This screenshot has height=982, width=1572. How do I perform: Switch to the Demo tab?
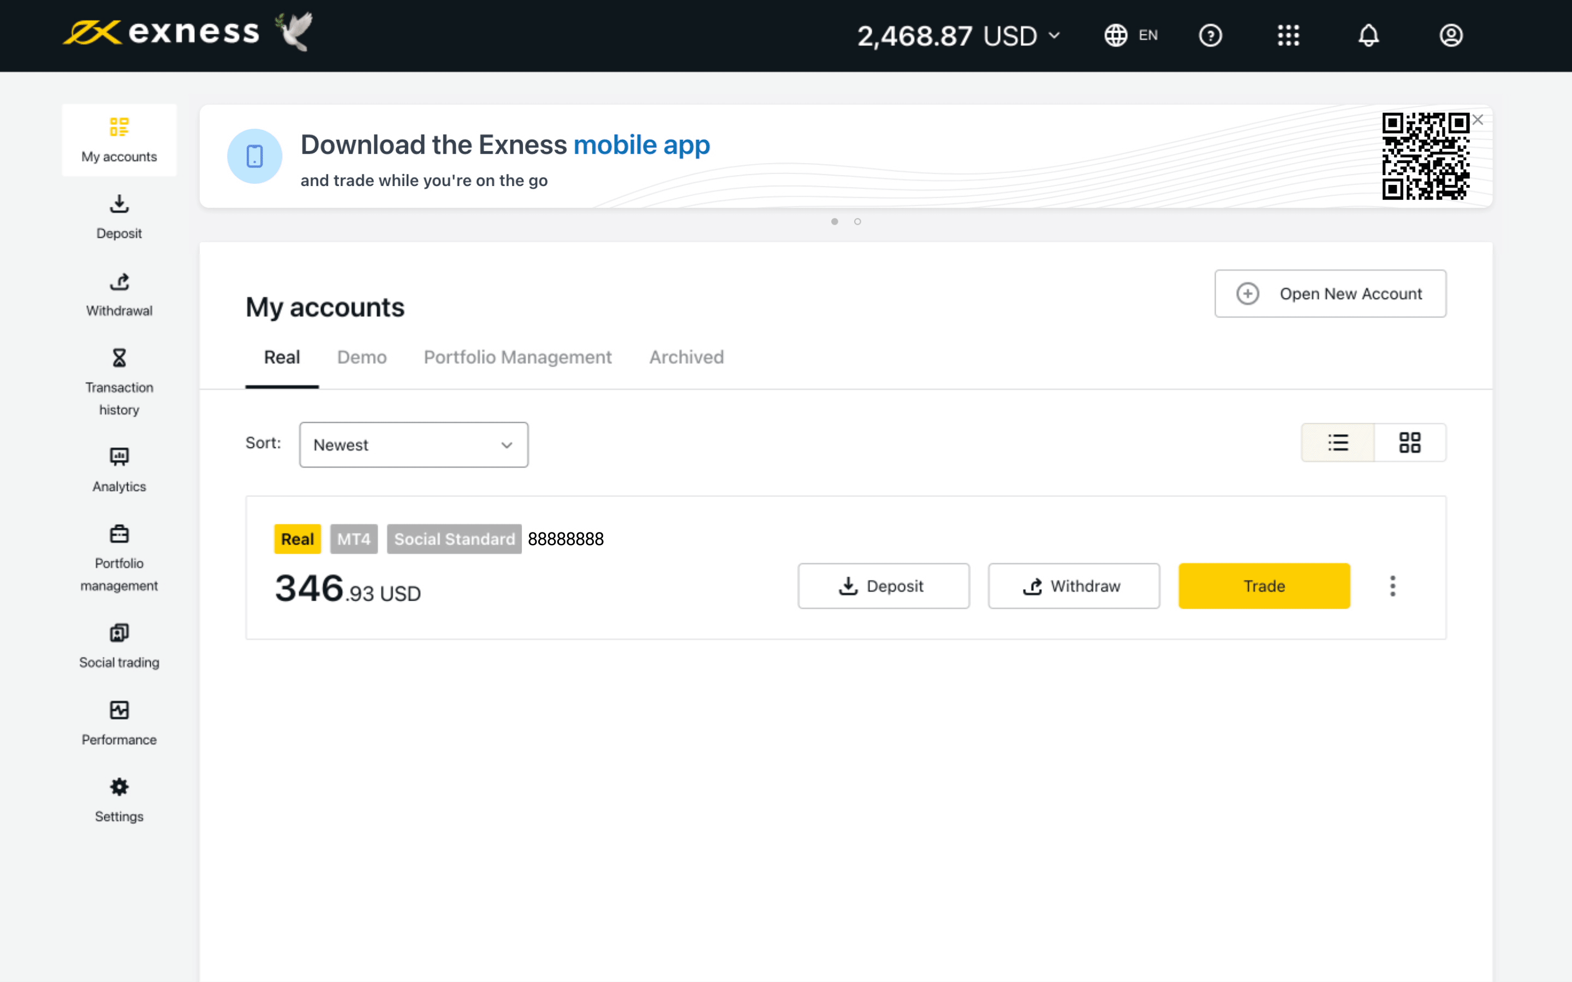click(362, 357)
